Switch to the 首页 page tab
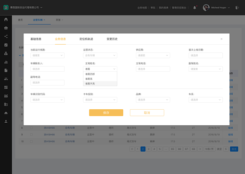245x174 pixels. pyautogui.click(x=20, y=20)
